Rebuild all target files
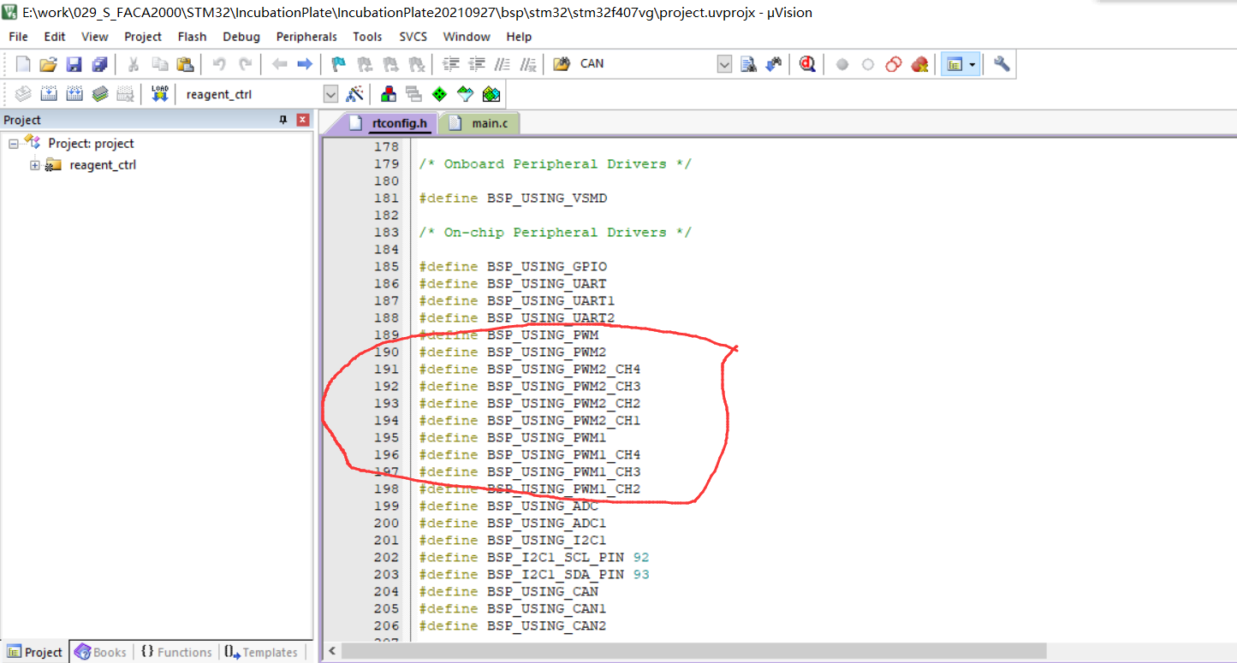The image size is (1237, 663). coord(74,94)
